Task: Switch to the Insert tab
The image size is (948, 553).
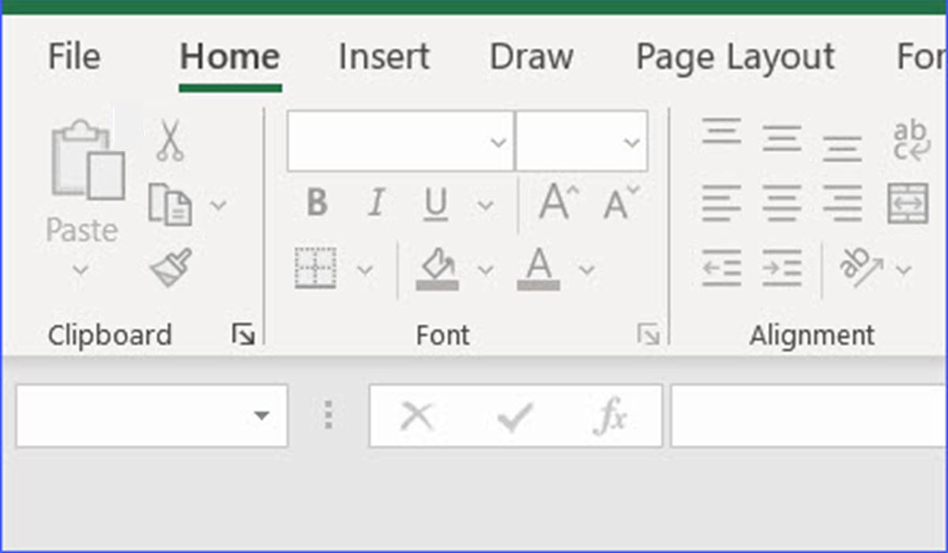Action: point(383,57)
